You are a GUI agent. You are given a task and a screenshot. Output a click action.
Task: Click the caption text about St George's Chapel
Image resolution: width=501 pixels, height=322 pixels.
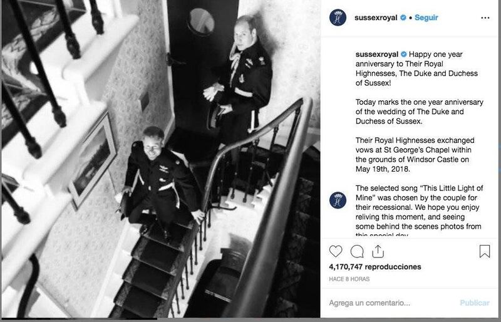pyautogui.click(x=415, y=155)
